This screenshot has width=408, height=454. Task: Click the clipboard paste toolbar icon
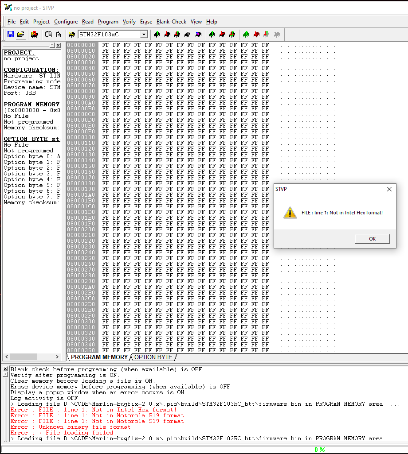(48, 35)
